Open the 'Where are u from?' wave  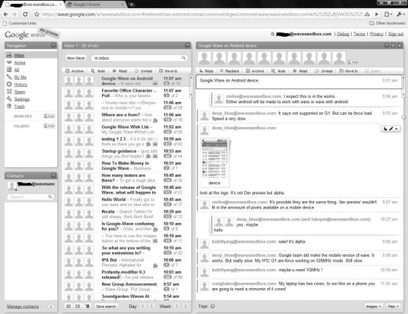pos(126,118)
